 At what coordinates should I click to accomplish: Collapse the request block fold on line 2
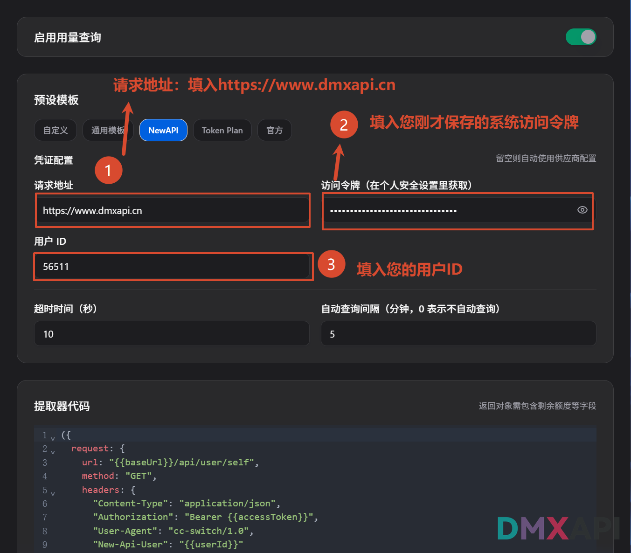point(53,452)
